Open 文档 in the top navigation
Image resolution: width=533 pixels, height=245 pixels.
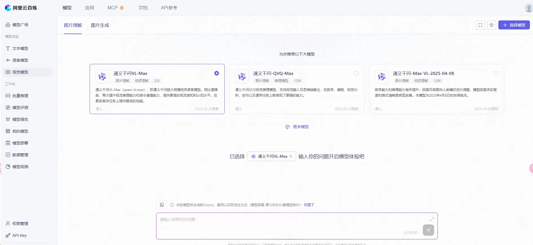[143, 8]
